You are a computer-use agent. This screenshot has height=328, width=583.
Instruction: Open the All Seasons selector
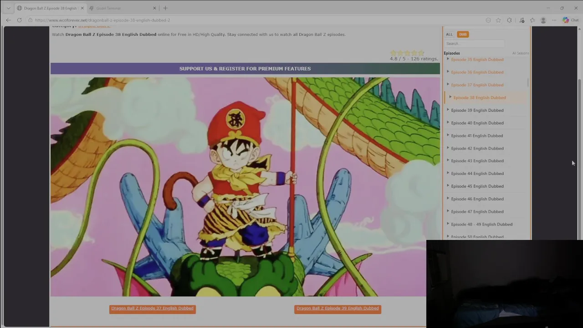(x=520, y=53)
